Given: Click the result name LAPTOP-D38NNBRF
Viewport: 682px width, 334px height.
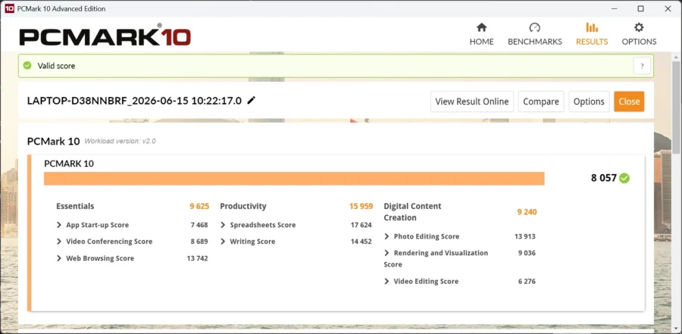Looking at the screenshot, I should (x=134, y=101).
